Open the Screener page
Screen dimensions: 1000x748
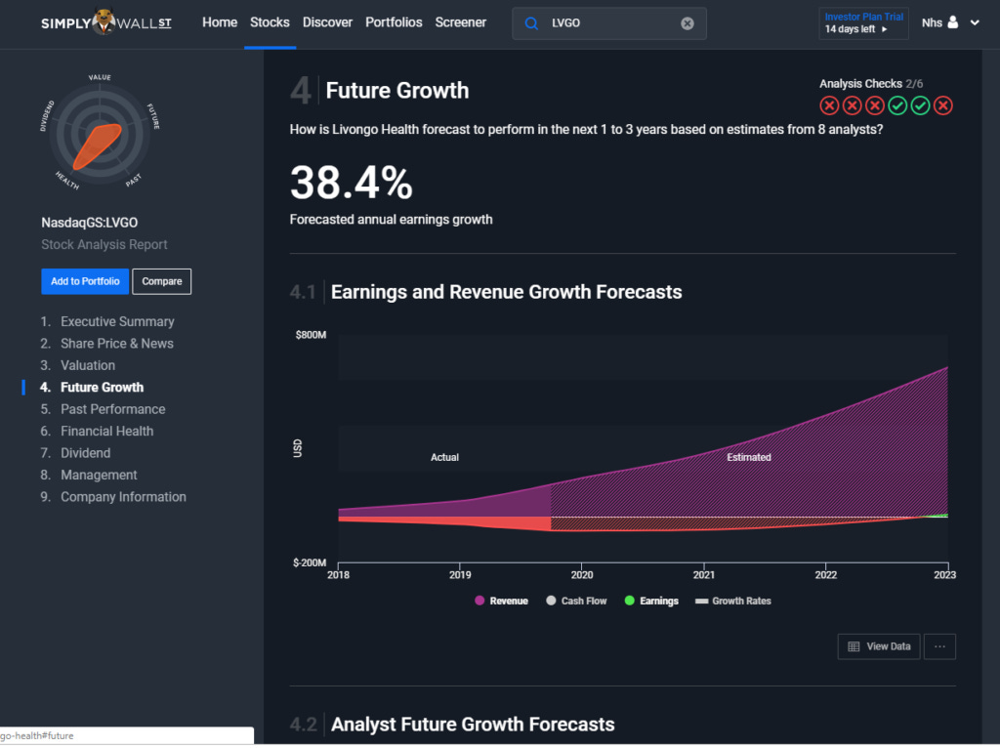tap(461, 22)
